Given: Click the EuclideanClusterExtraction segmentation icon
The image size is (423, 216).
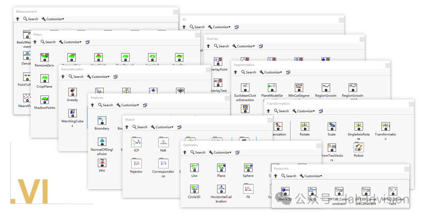Looking at the screenshot, I should [x=245, y=88].
